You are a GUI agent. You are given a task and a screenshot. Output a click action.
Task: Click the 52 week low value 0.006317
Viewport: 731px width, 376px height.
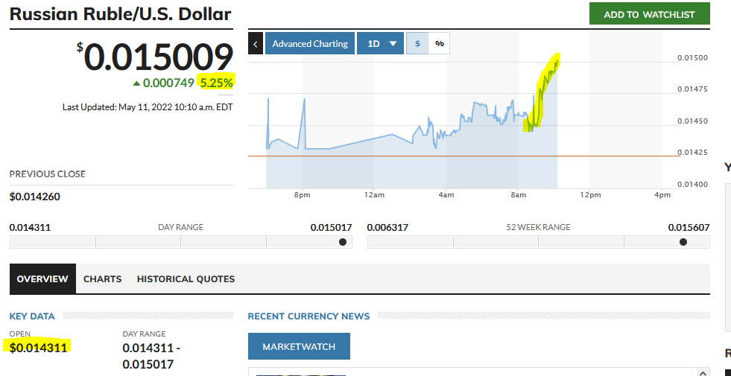point(388,227)
